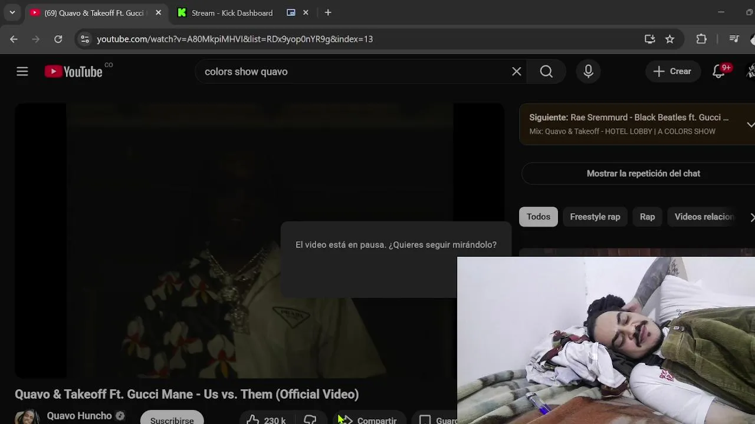
Task: Close the Quavo & Takeoff YouTube tab
Action: click(158, 13)
